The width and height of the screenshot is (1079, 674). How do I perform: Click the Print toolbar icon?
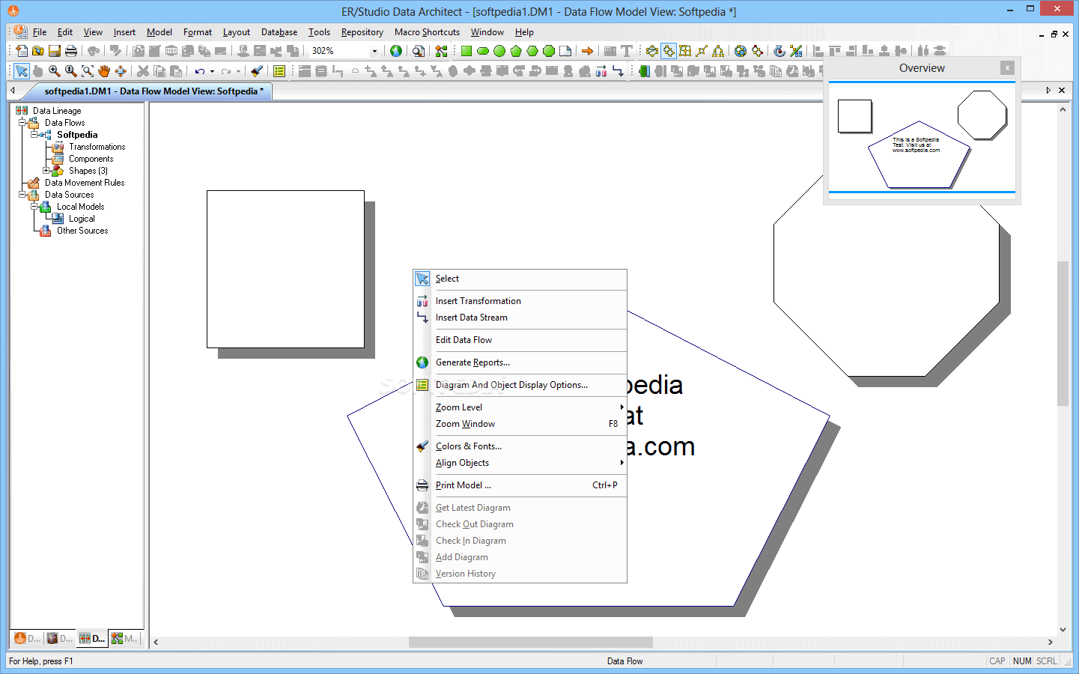71,51
